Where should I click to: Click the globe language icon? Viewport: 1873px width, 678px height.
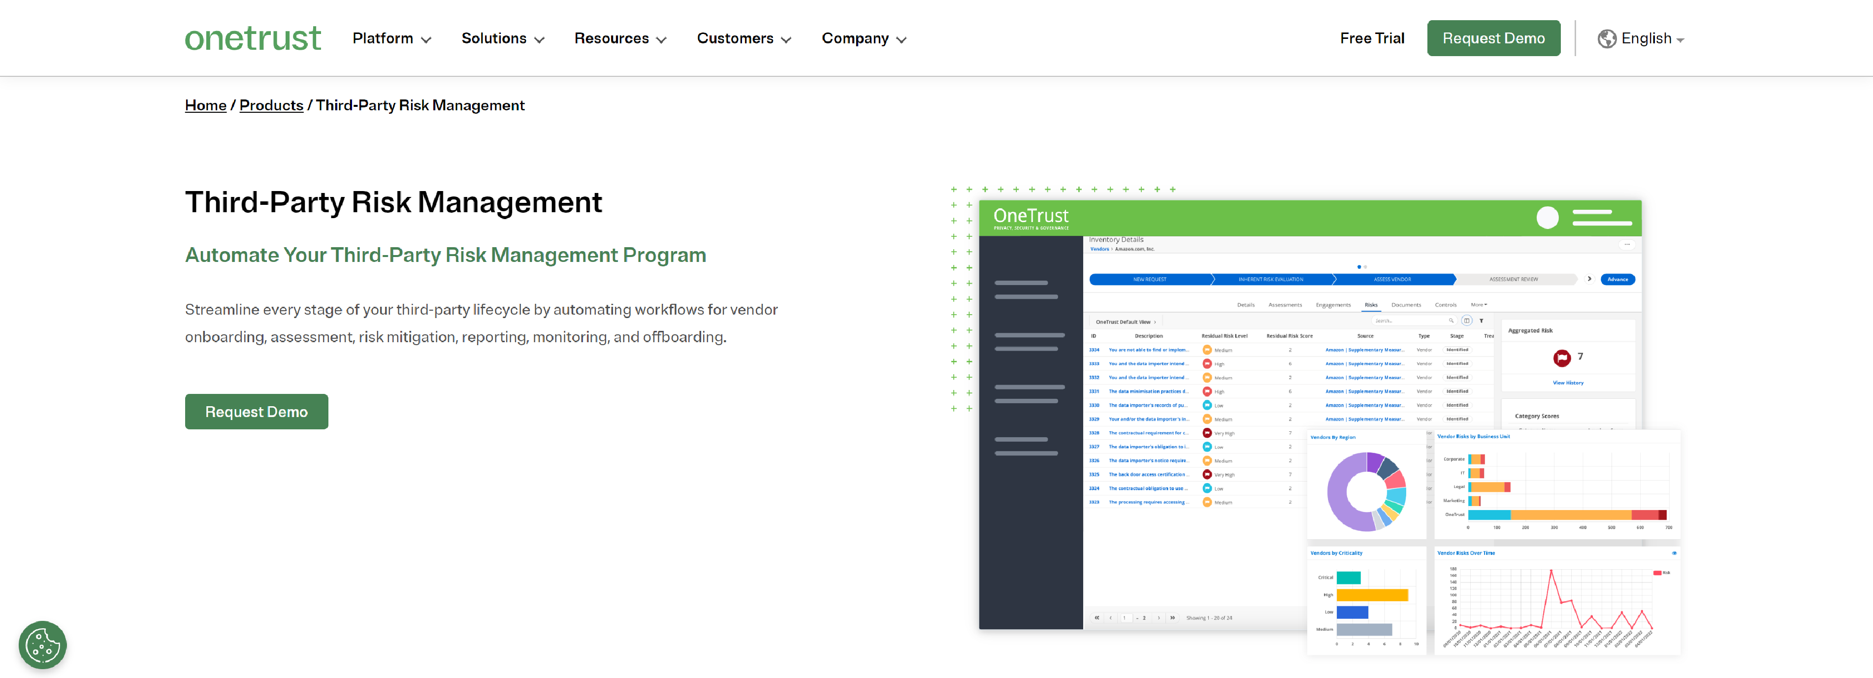(x=1607, y=38)
